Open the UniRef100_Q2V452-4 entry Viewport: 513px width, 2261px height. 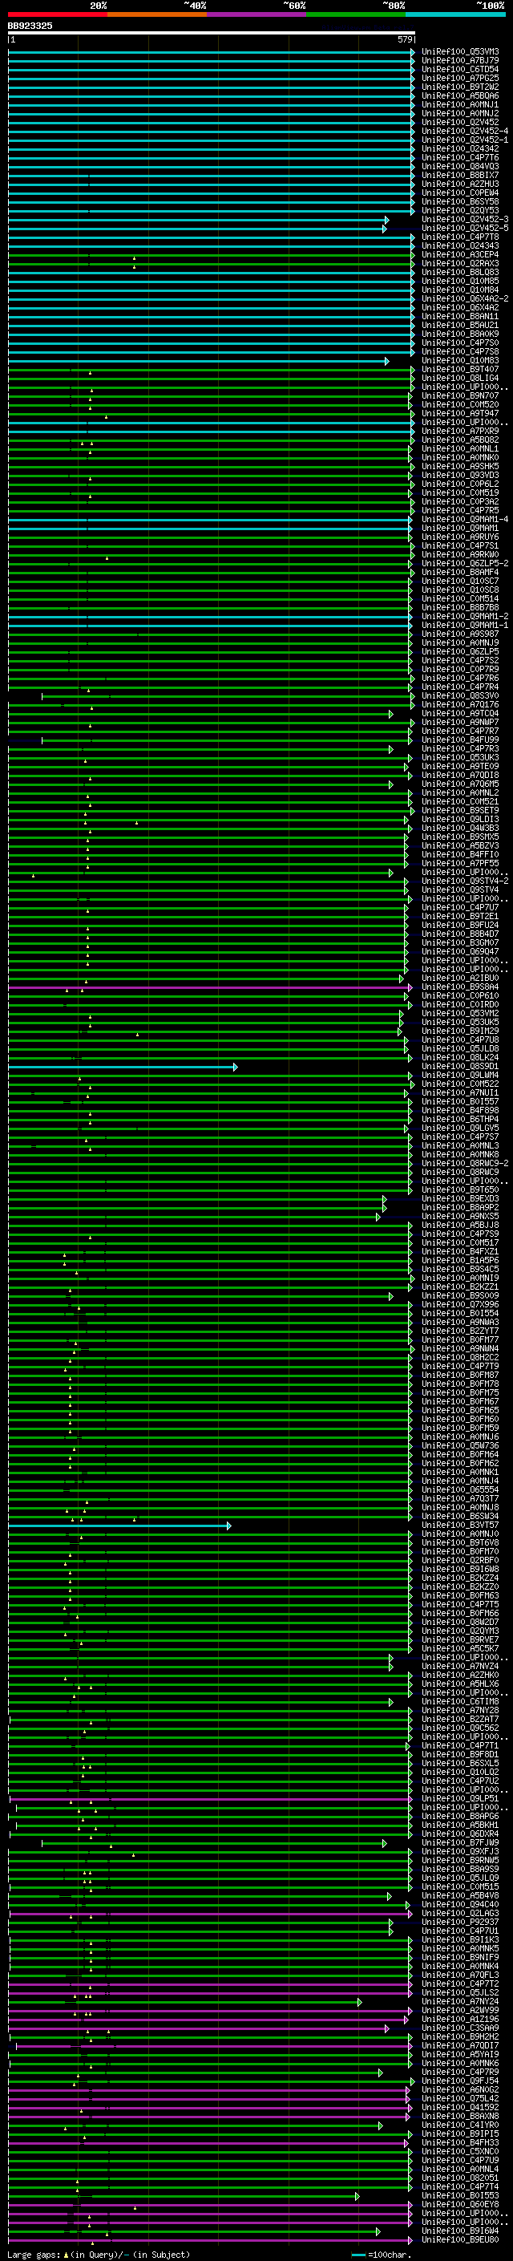[465, 131]
